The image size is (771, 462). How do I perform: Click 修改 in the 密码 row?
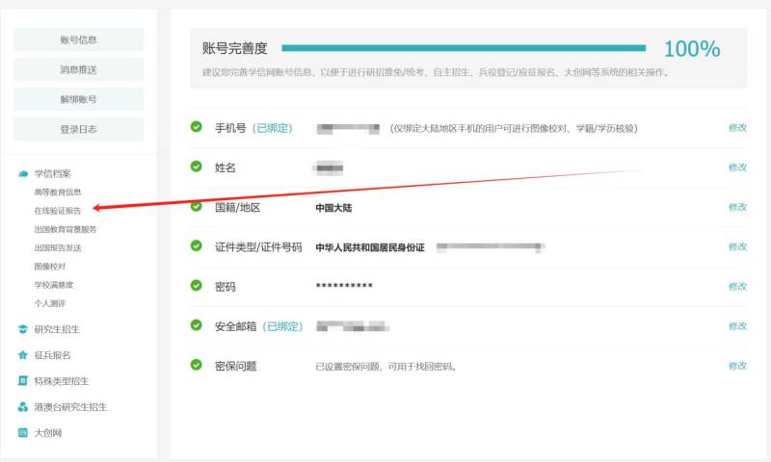pos(737,287)
